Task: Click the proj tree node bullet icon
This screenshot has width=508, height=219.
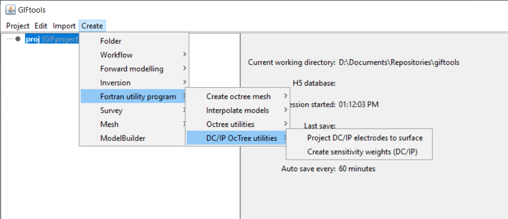Action: point(18,39)
